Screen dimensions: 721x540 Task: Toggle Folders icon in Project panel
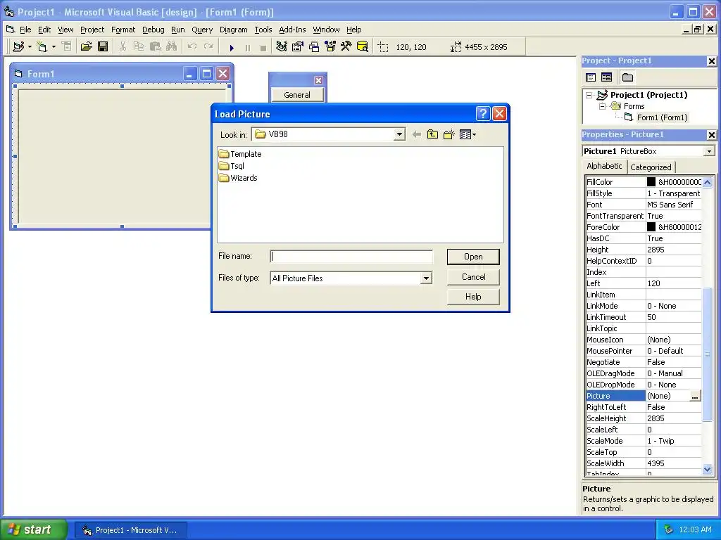(627, 77)
